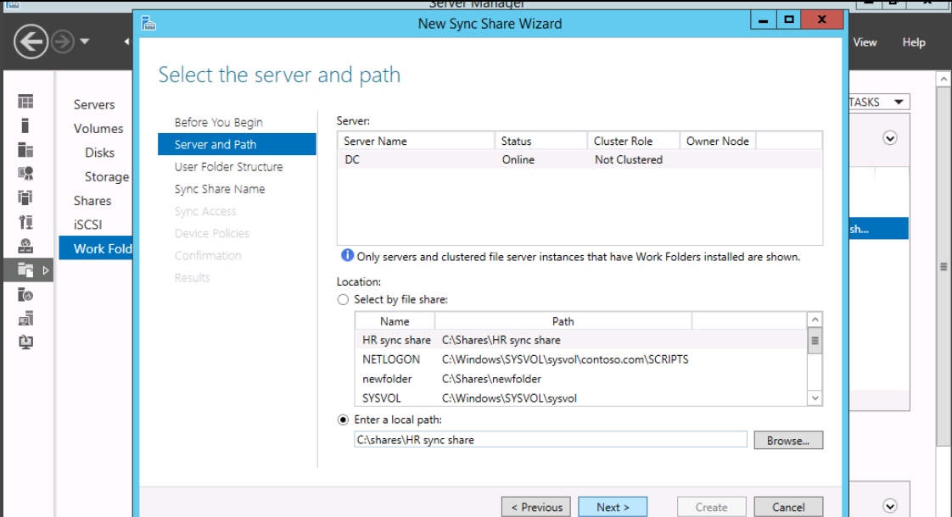The width and height of the screenshot is (952, 517).
Task: Choose Select by file share radio
Action: pyautogui.click(x=343, y=300)
